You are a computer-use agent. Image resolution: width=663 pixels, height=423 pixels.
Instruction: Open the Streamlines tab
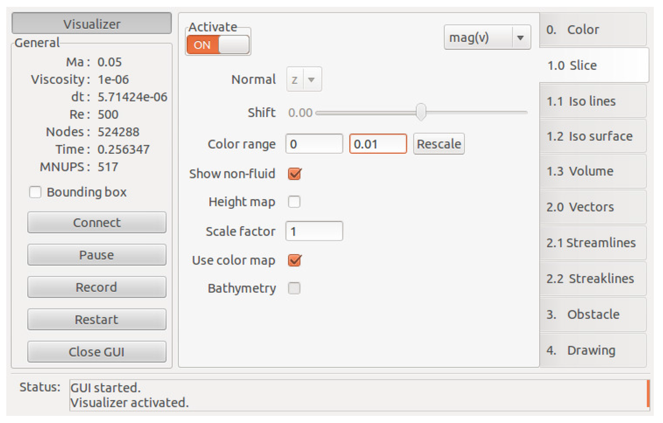pos(592,243)
